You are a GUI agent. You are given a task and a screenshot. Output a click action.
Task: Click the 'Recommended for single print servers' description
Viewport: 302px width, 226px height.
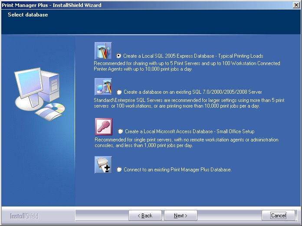tap(187, 142)
